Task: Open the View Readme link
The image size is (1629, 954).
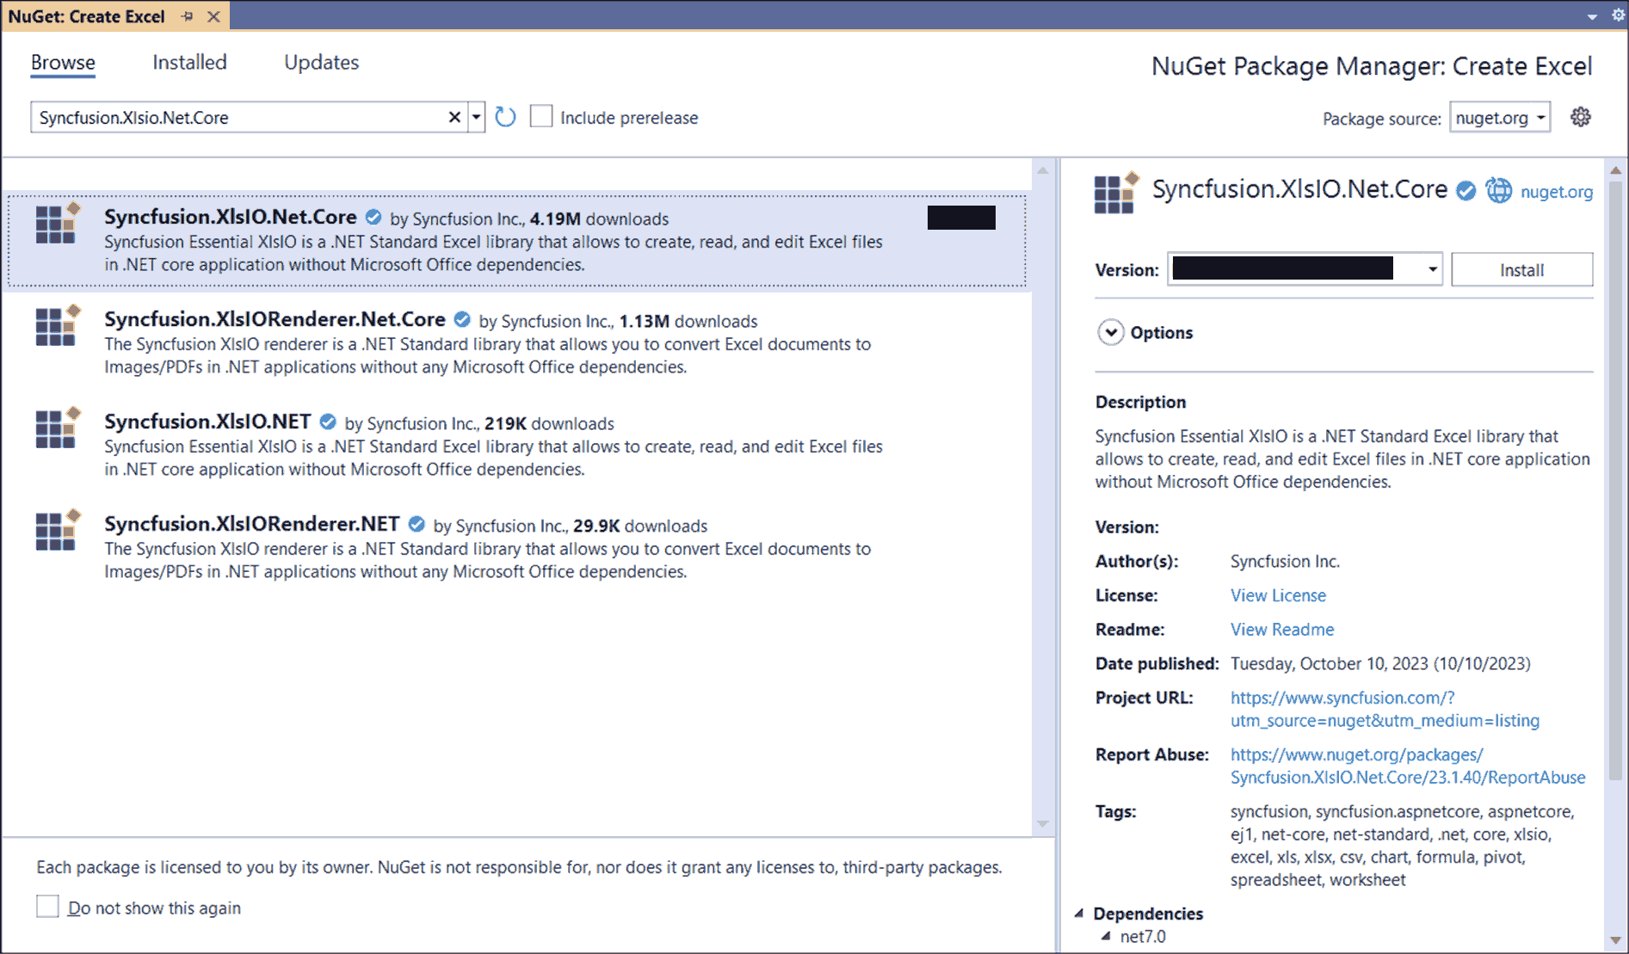Action: coord(1282,630)
